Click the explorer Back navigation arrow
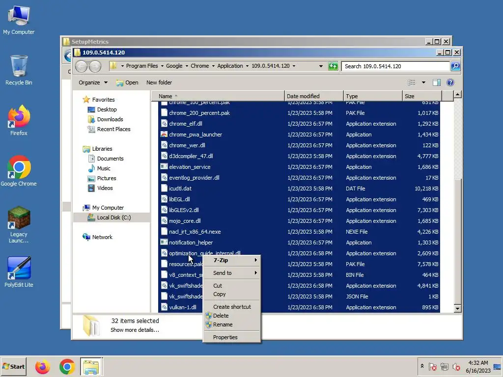 81,66
